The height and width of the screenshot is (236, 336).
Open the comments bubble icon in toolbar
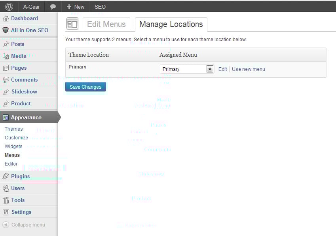53,7
